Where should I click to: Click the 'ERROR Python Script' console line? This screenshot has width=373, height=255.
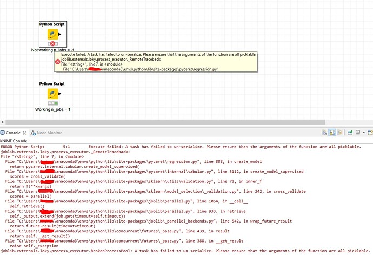click(x=181, y=147)
